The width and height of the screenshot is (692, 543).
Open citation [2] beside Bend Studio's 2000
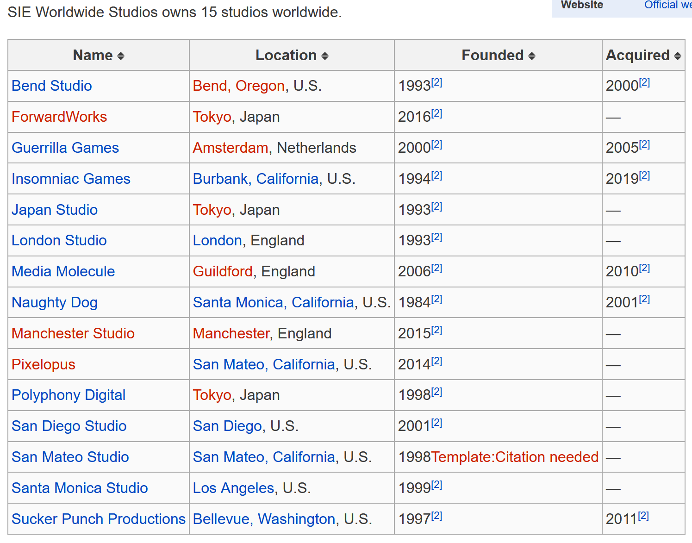[644, 82]
